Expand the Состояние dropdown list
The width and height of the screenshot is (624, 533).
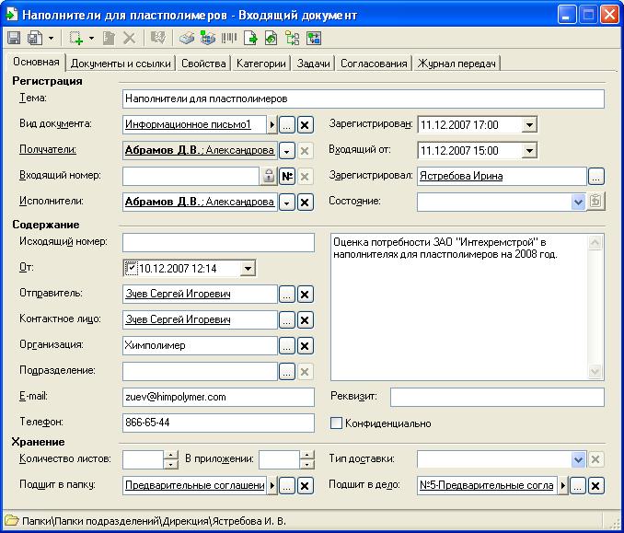578,202
